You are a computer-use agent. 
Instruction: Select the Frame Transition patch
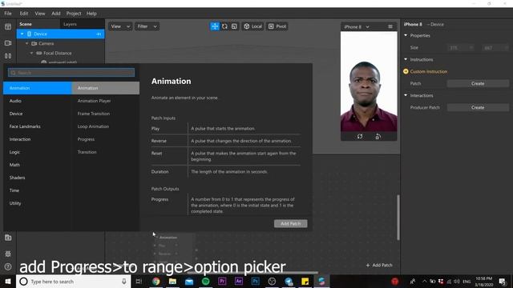pos(106,114)
